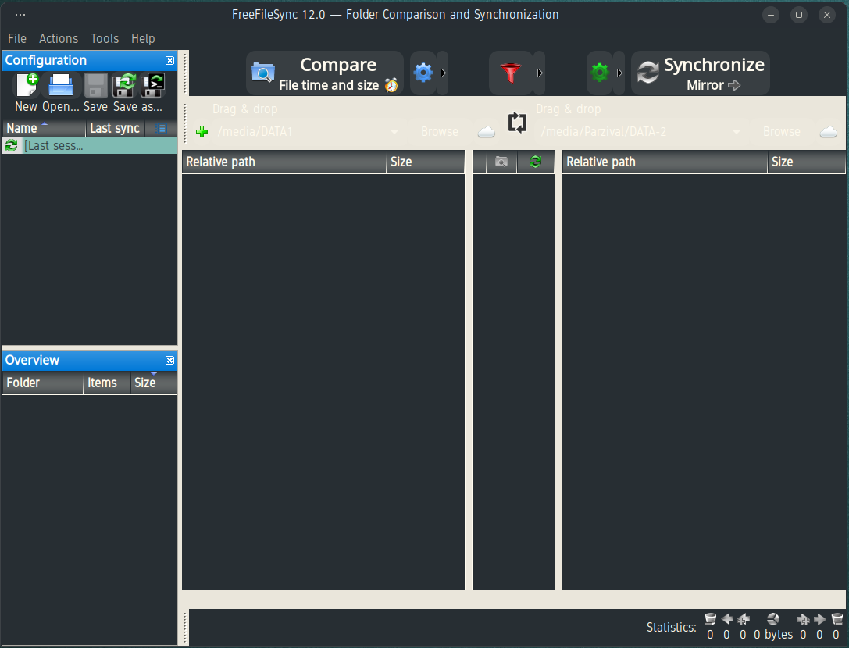Sort overview by Items column
Viewport: 849px width, 648px height.
tap(107, 383)
